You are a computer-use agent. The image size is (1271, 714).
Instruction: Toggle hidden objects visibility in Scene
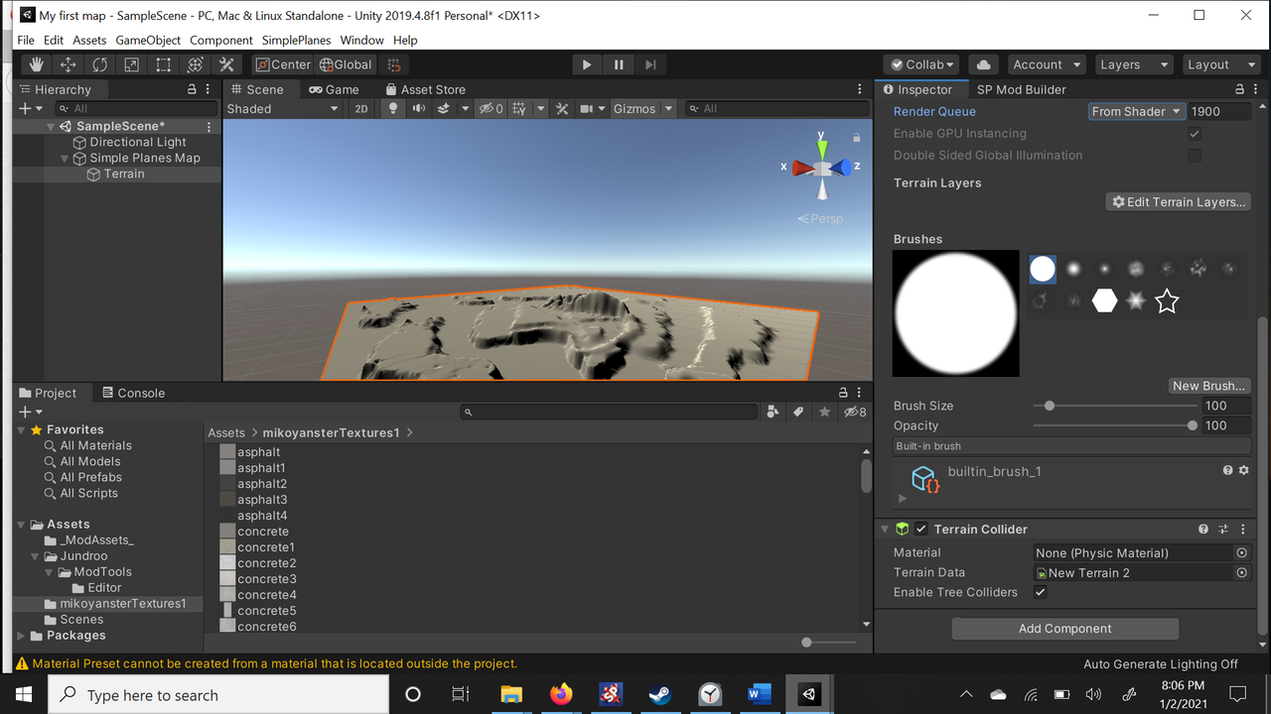tap(492, 108)
